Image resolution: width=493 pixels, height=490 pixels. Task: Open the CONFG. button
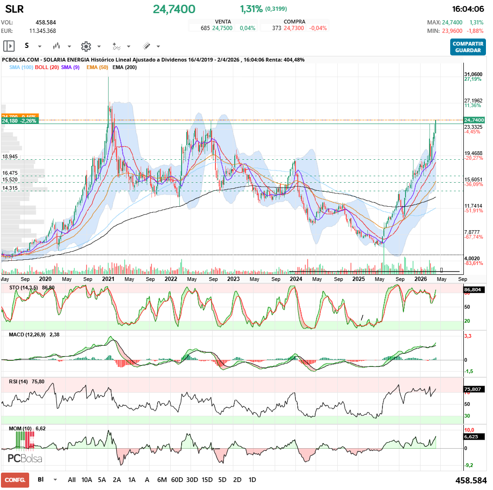click(15, 480)
